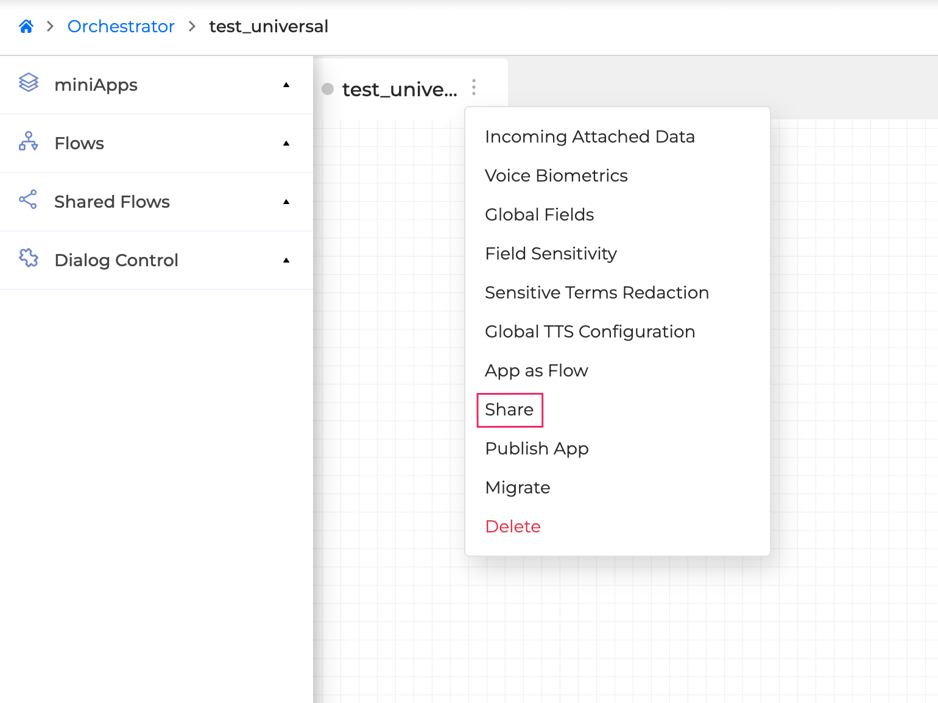This screenshot has width=938, height=703.
Task: Open the three-dot menu on test_universal tab
Action: (474, 88)
